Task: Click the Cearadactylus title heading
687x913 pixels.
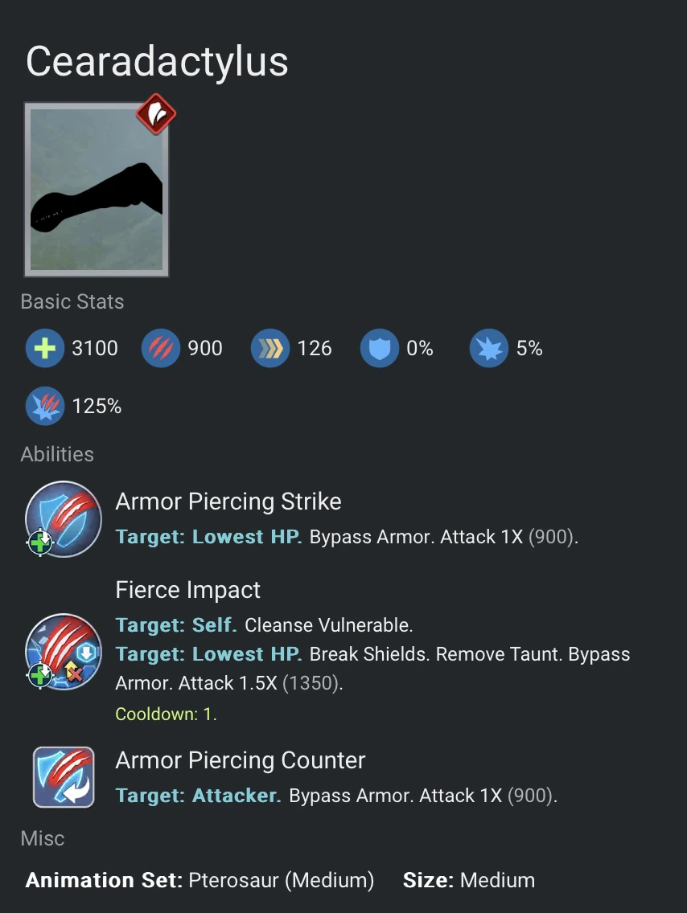Action: pyautogui.click(x=157, y=62)
